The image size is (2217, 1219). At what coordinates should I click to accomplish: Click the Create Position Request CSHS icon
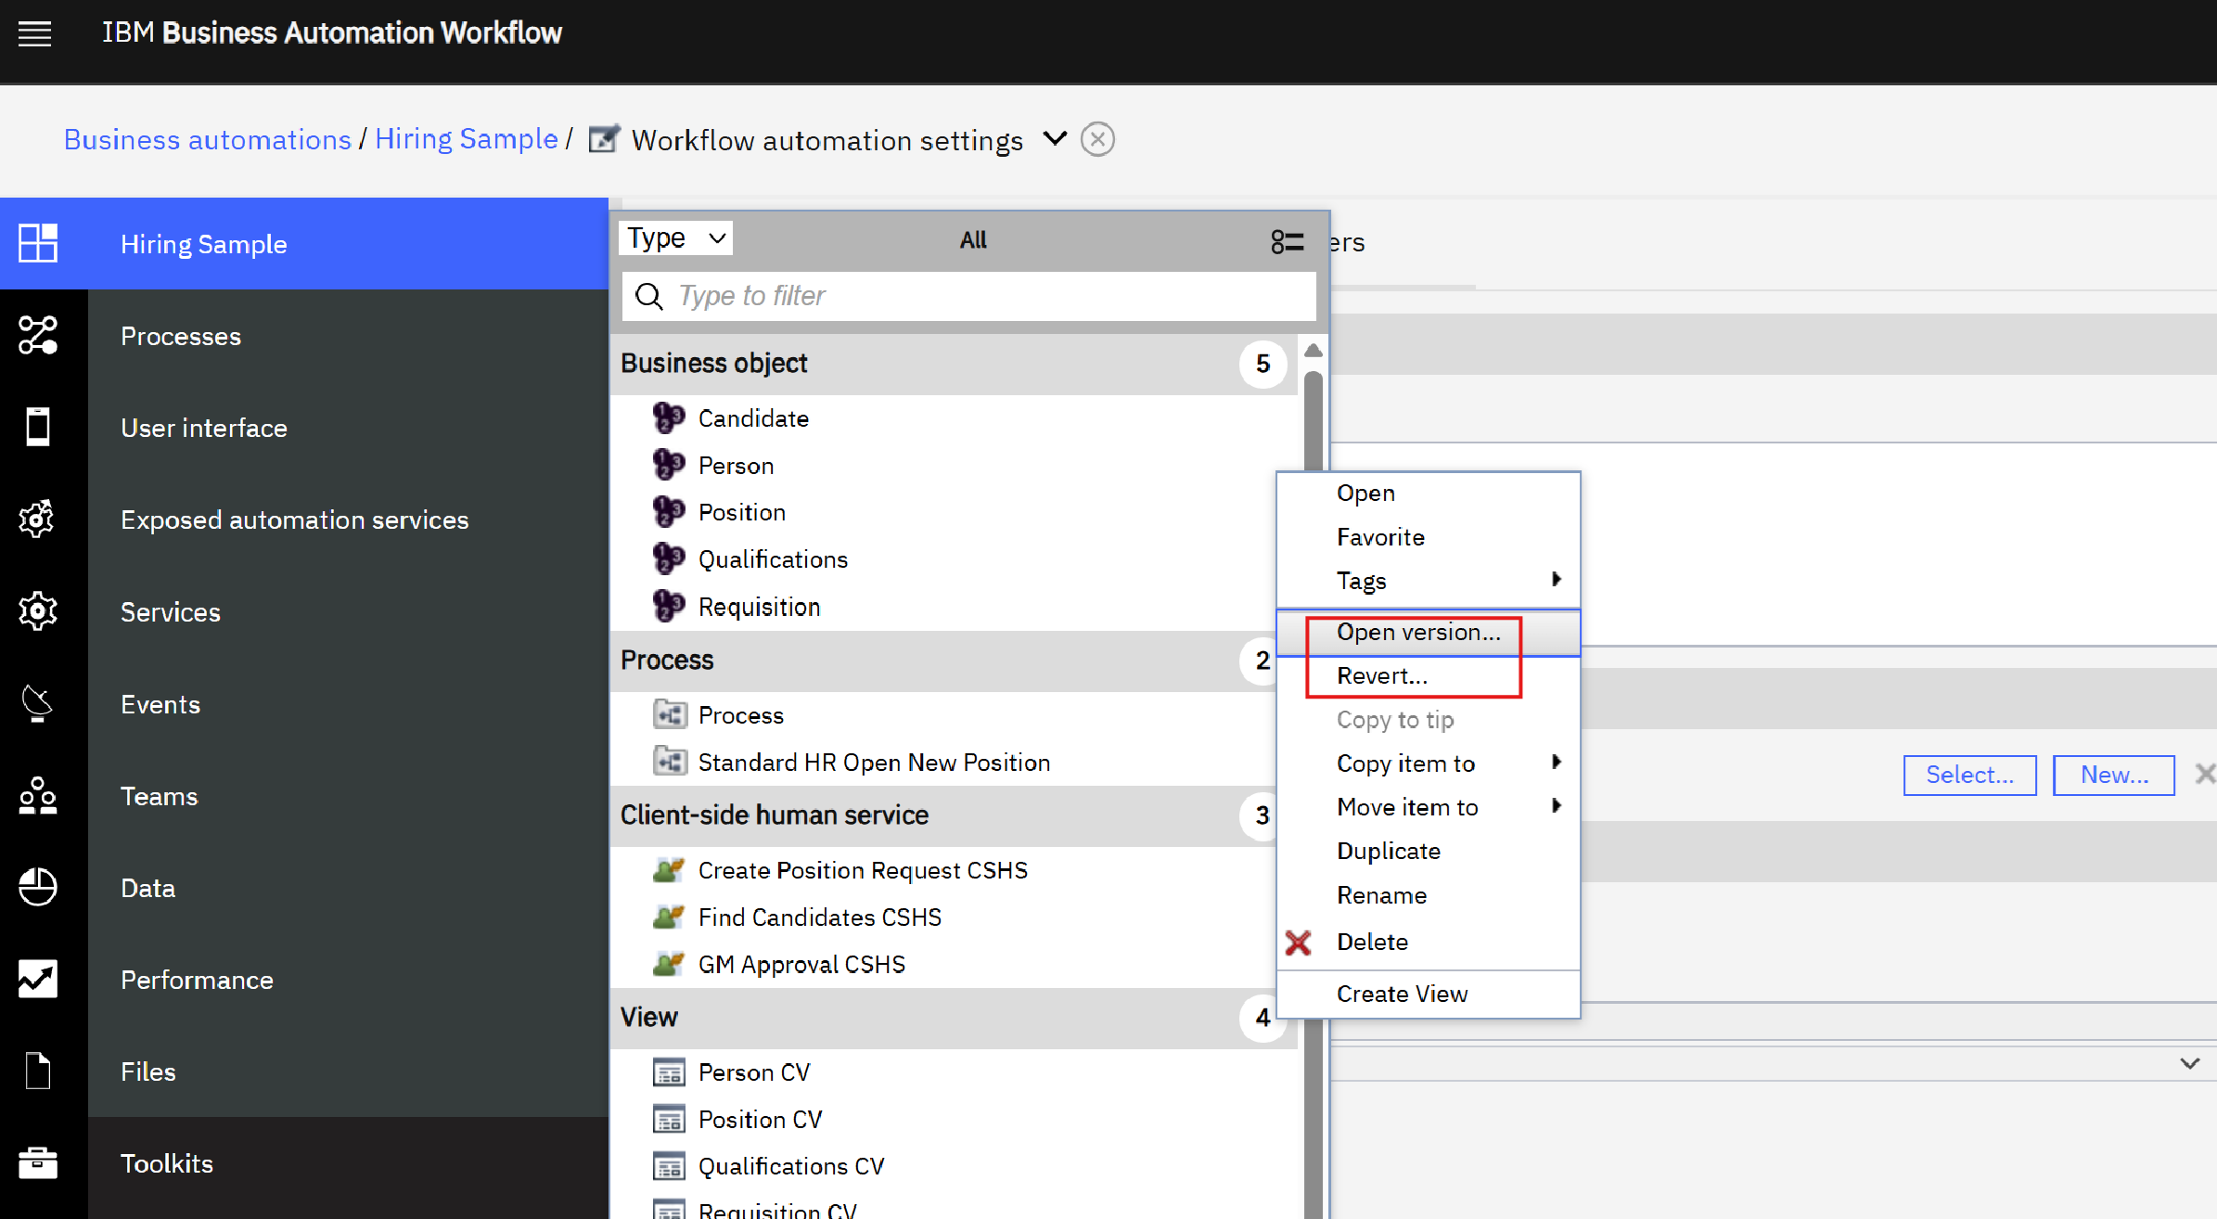(x=668, y=870)
